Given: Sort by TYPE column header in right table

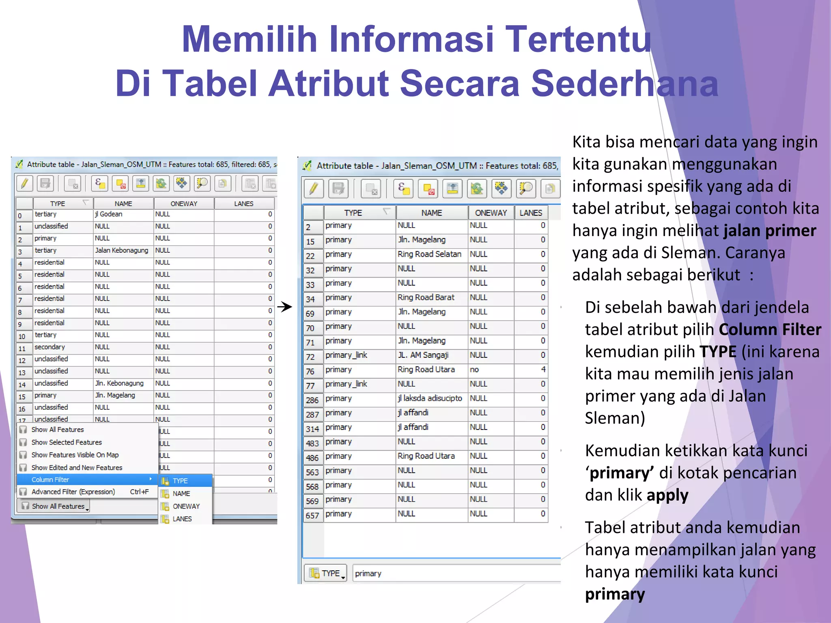Looking at the screenshot, I should (x=360, y=213).
